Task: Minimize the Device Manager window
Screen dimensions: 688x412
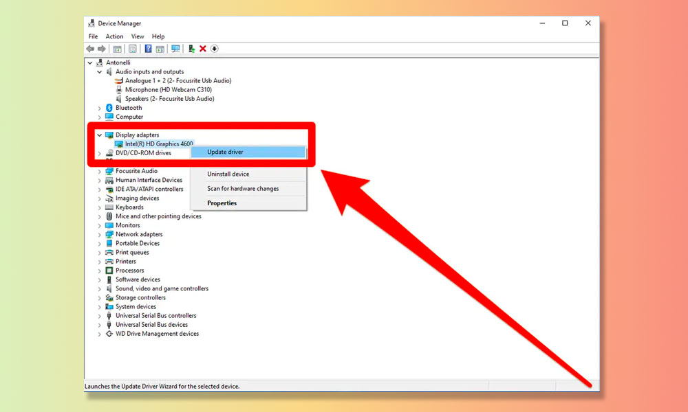Action: point(542,23)
